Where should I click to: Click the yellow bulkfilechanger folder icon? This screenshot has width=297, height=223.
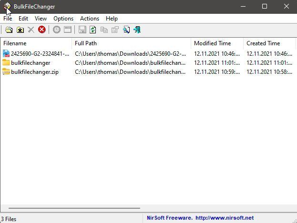coord(6,62)
